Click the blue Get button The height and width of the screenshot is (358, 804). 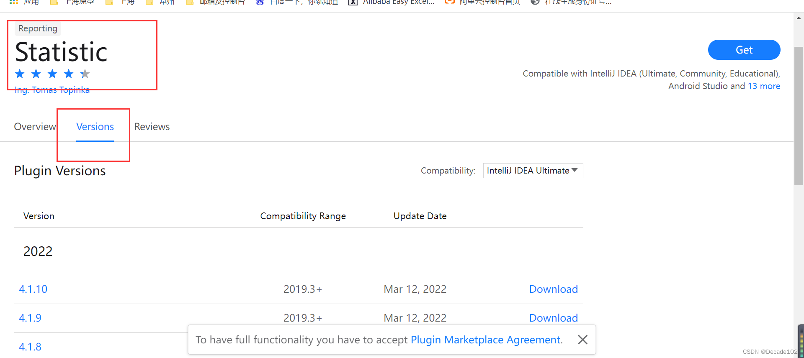pos(744,50)
